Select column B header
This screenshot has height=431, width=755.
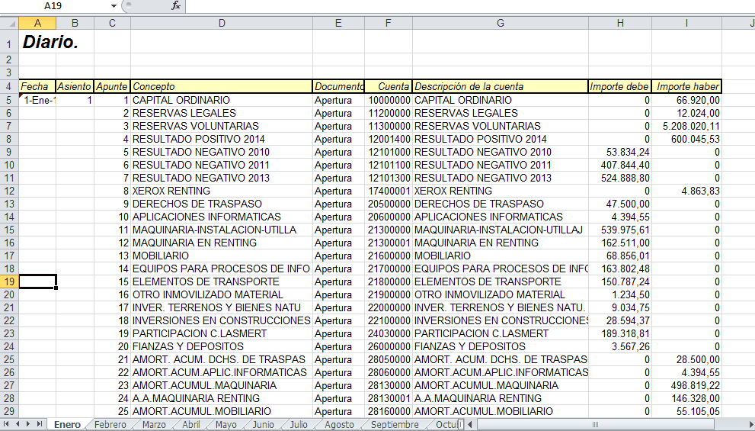tap(75, 23)
